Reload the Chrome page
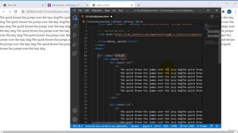This screenshot has height=133, width=238. pyautogui.click(x=16, y=11)
